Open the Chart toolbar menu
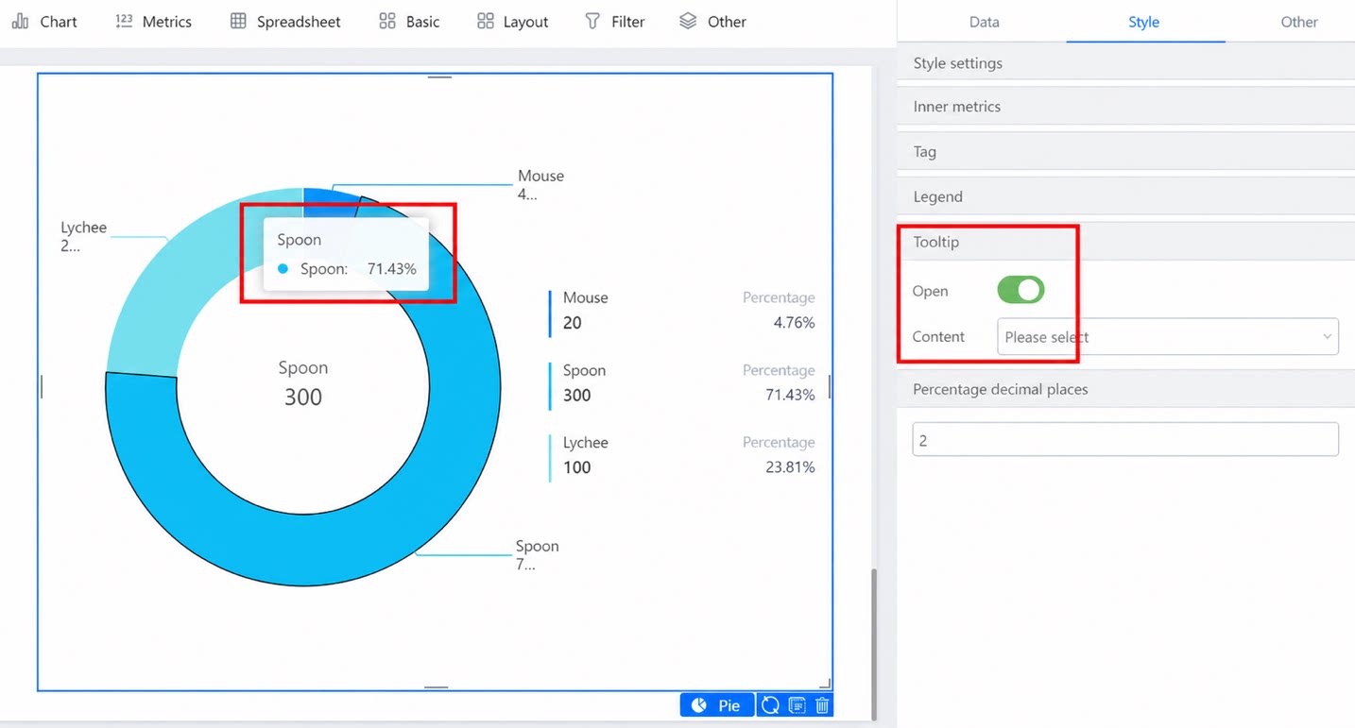Viewport: 1355px width, 728px height. (44, 21)
